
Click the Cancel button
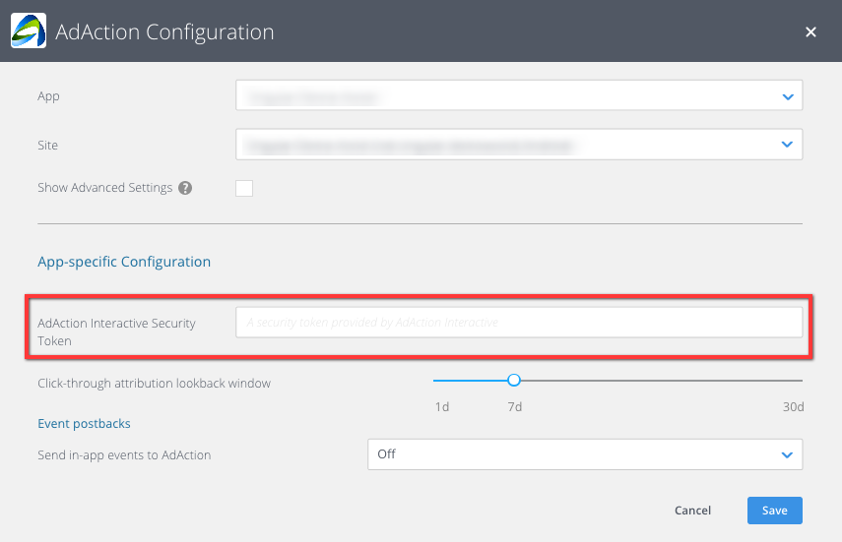click(692, 511)
